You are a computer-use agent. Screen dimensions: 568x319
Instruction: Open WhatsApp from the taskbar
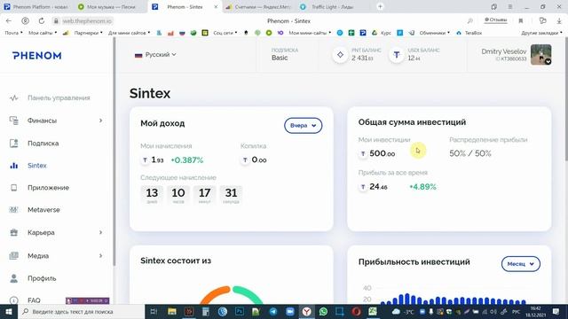[323, 311]
